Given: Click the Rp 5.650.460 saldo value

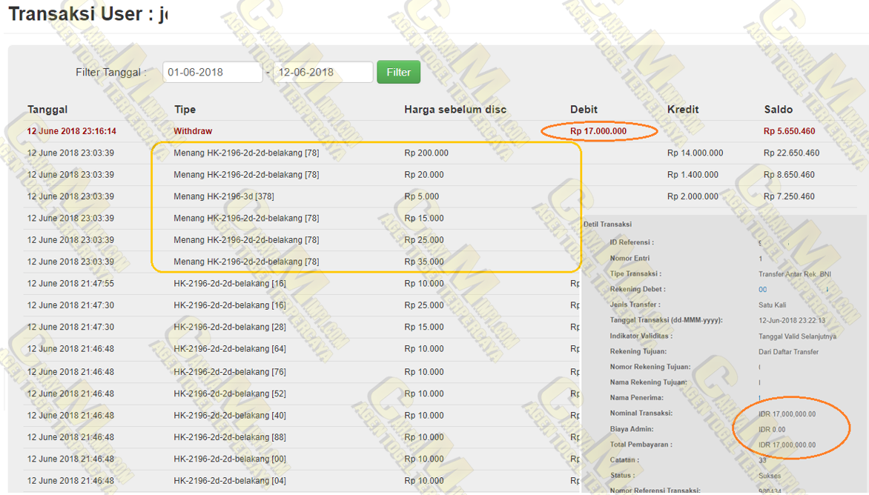Looking at the screenshot, I should point(789,131).
